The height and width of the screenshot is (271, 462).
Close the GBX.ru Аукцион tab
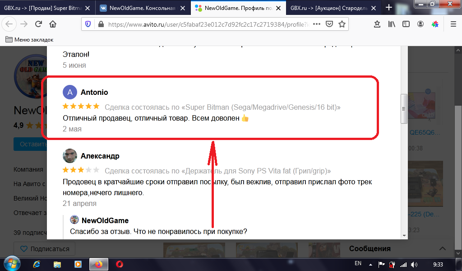click(374, 8)
